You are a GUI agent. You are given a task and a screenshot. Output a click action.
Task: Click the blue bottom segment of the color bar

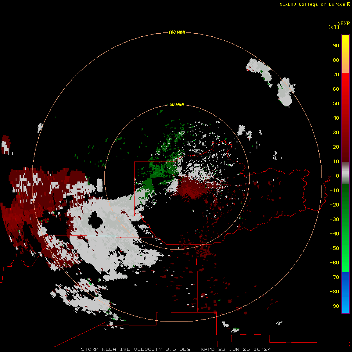pyautogui.click(x=345, y=293)
